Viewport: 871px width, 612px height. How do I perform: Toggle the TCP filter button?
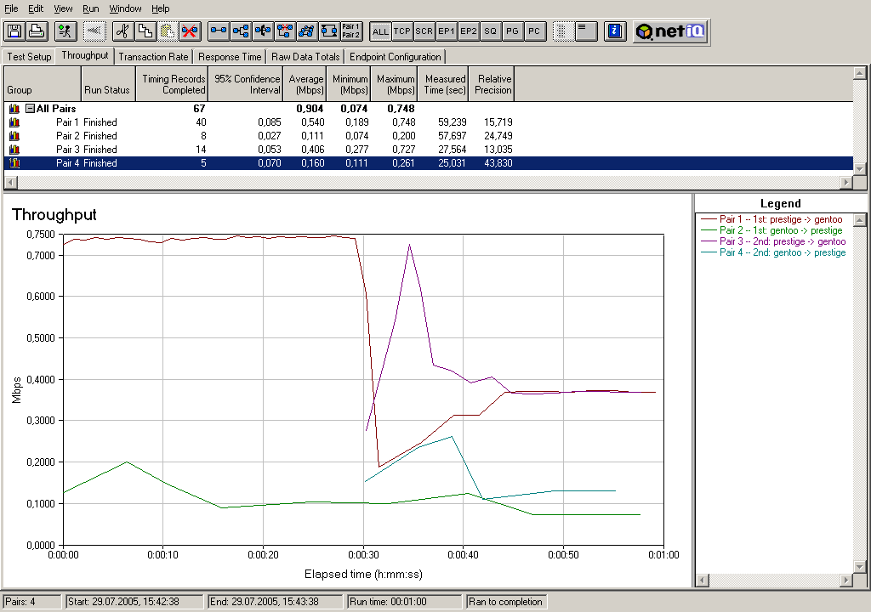click(402, 31)
